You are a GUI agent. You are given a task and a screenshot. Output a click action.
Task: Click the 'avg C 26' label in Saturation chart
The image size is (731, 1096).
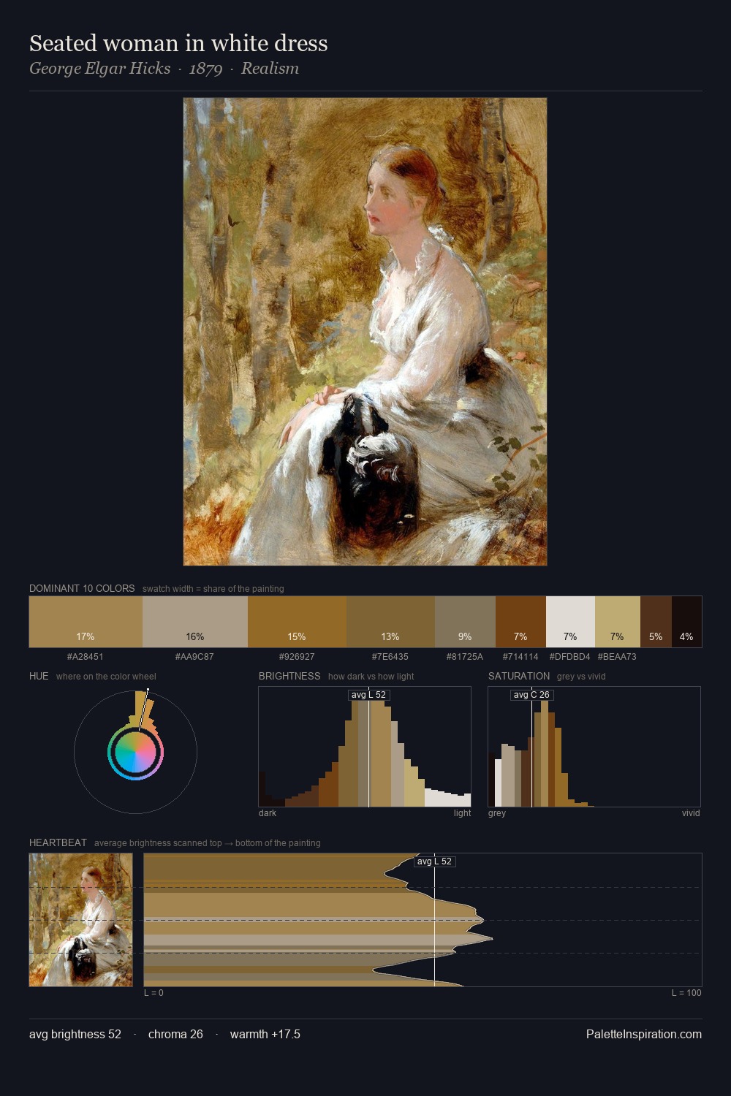[531, 695]
